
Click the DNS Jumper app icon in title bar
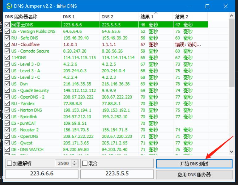click(x=10, y=6)
